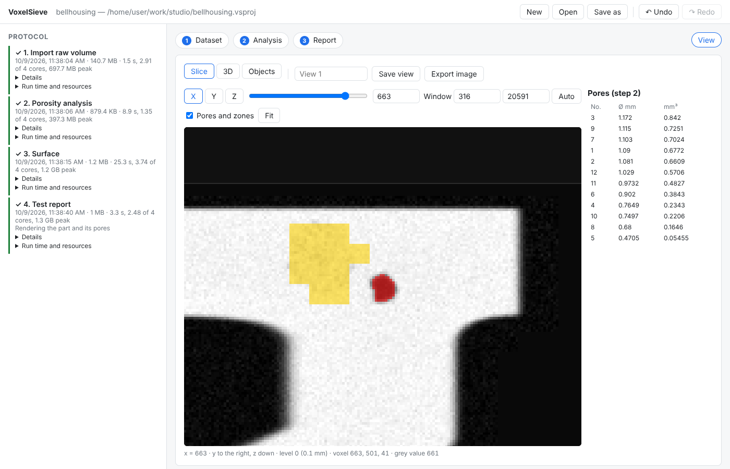This screenshot has width=730, height=469.
Task: Focus the View 1 name field
Action: click(331, 74)
